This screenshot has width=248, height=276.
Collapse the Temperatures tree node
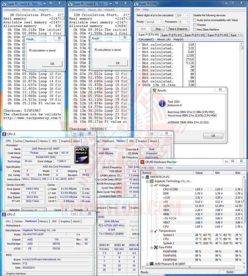pos(152,231)
